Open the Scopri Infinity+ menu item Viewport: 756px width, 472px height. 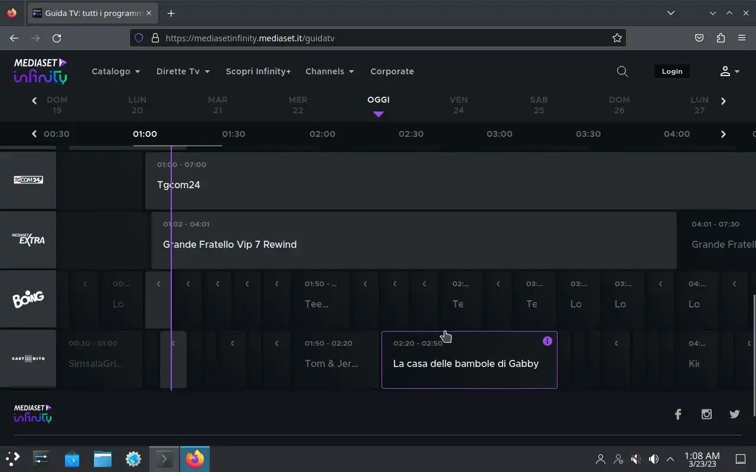tap(258, 71)
